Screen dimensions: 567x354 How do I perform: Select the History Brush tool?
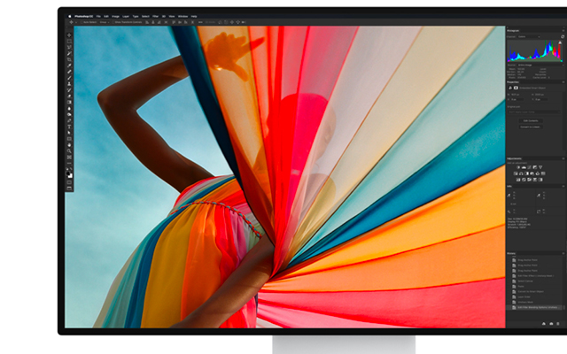[x=69, y=89]
